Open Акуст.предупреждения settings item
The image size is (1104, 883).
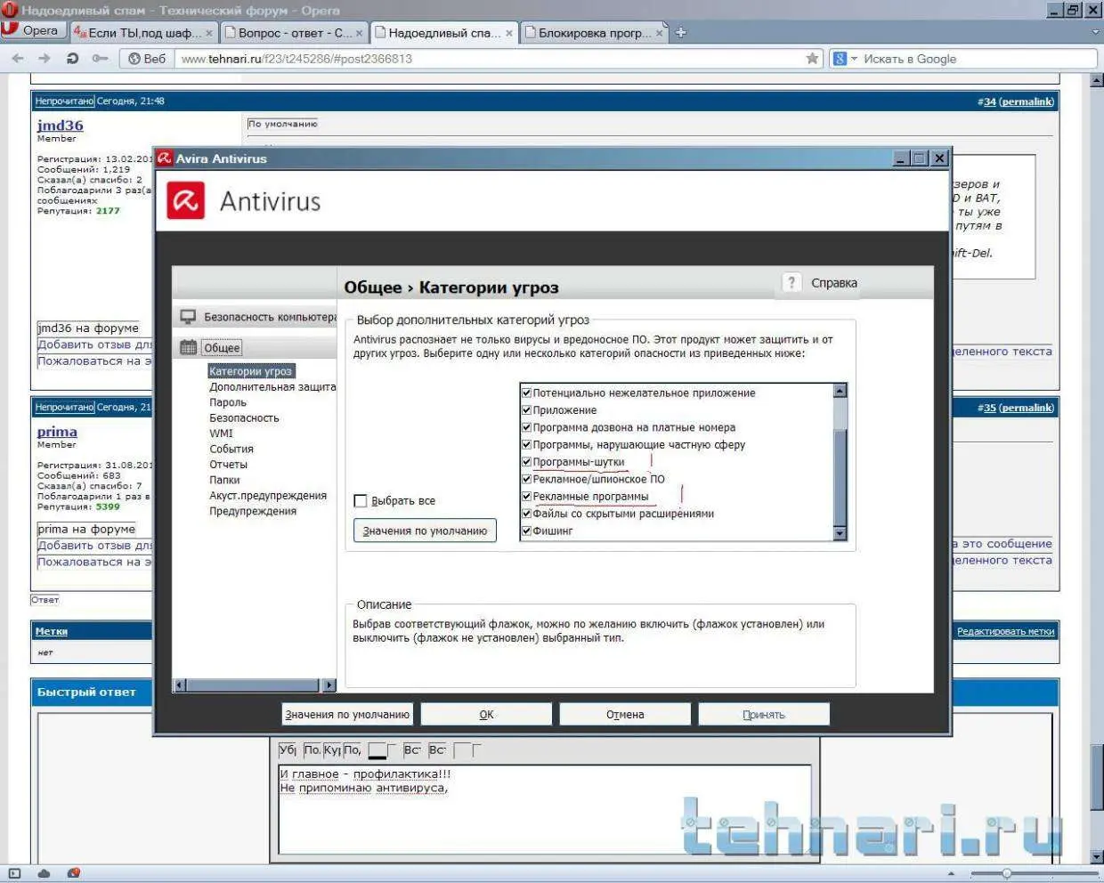click(x=268, y=496)
